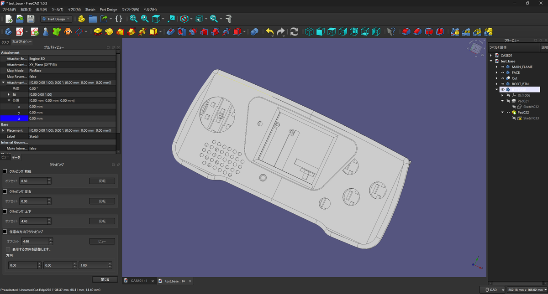Screen dimensions: 548x294
Task: Click the Pocket tool icon
Action: tap(170, 32)
